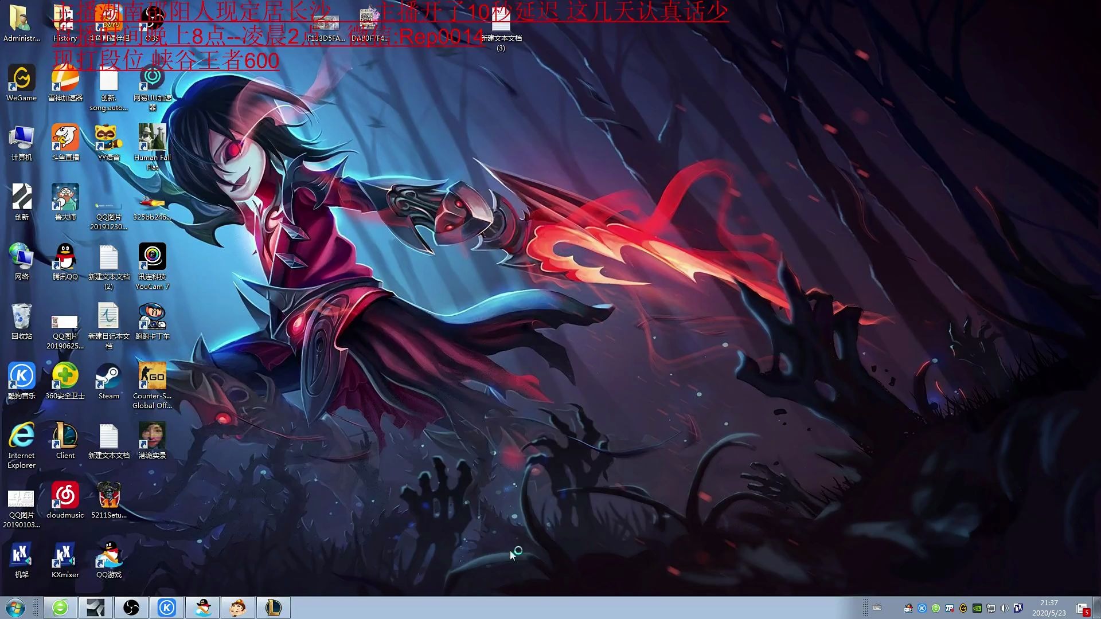Open Kugou music from taskbar
1101x619 pixels.
167,608
